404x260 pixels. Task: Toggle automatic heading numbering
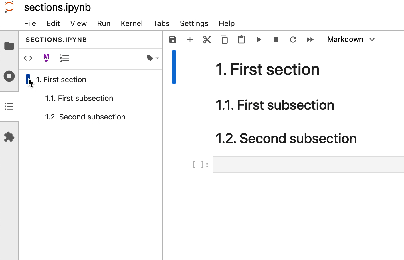64,58
